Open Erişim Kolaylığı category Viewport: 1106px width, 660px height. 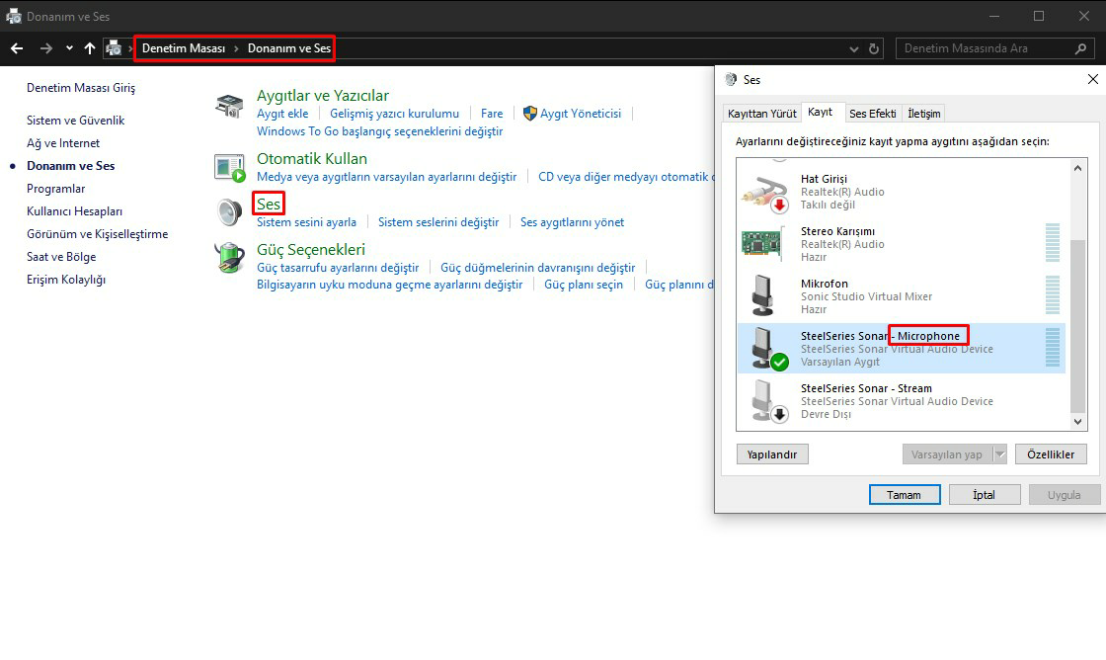[66, 280]
